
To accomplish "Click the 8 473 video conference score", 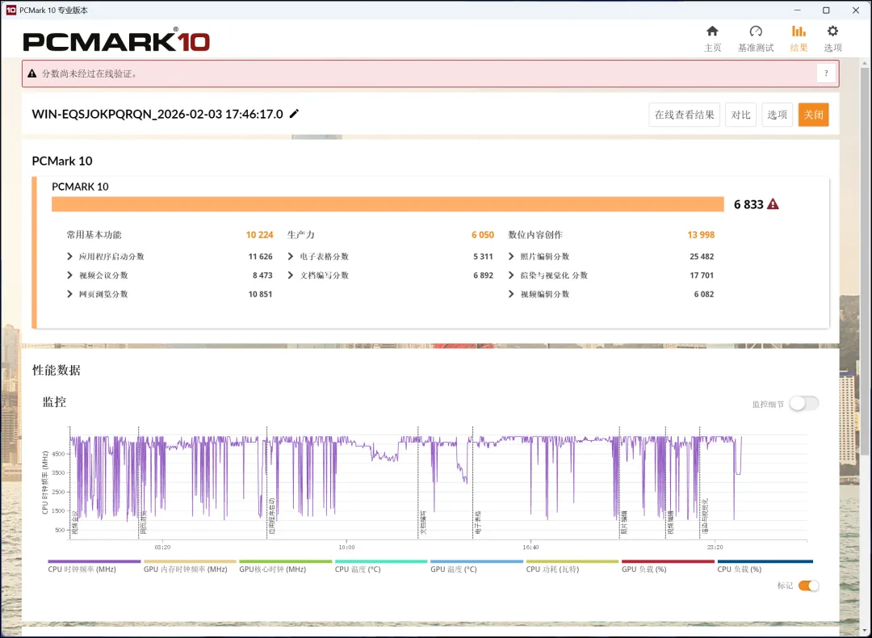I will 262,275.
